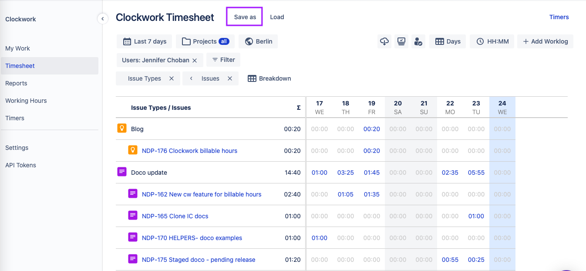This screenshot has height=271, width=586.
Task: Click the purple icon beside NDP-165
Action: [x=133, y=216]
